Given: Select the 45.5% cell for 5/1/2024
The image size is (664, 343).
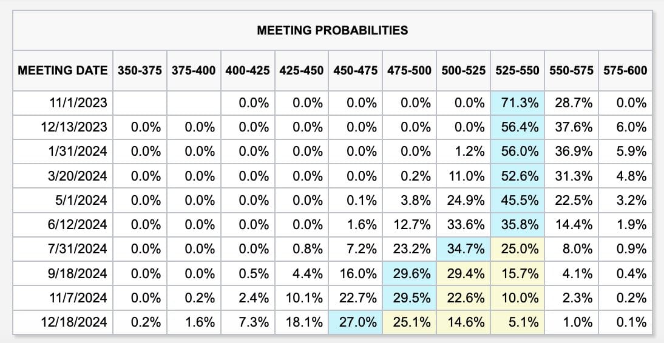Looking at the screenshot, I should [x=517, y=201].
